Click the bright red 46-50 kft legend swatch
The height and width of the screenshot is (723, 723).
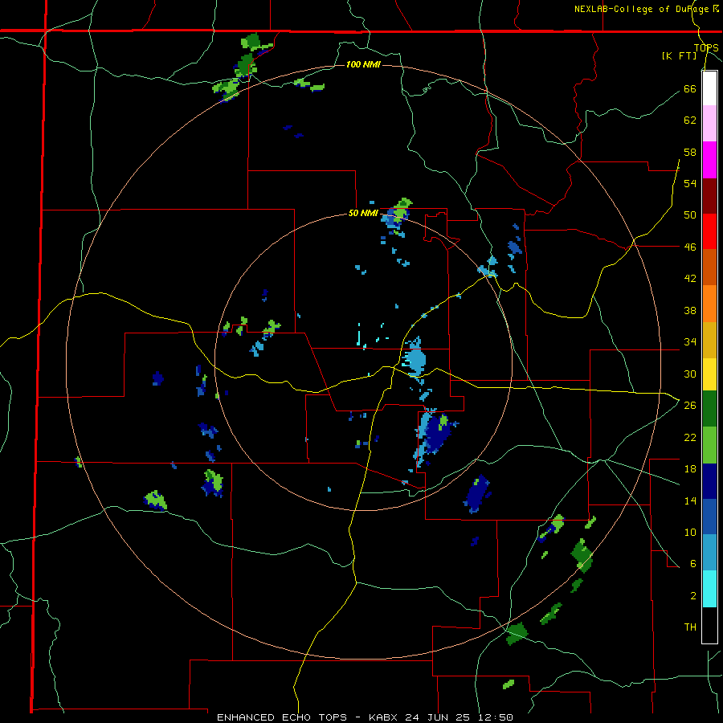(x=709, y=231)
